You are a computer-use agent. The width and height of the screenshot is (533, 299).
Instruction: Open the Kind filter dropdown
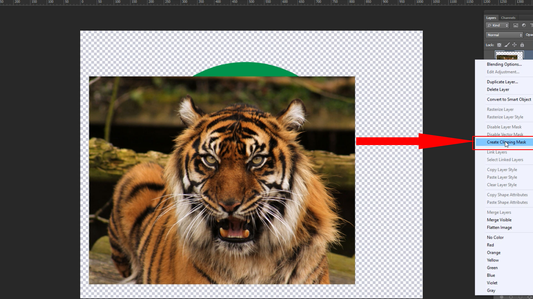(x=497, y=25)
